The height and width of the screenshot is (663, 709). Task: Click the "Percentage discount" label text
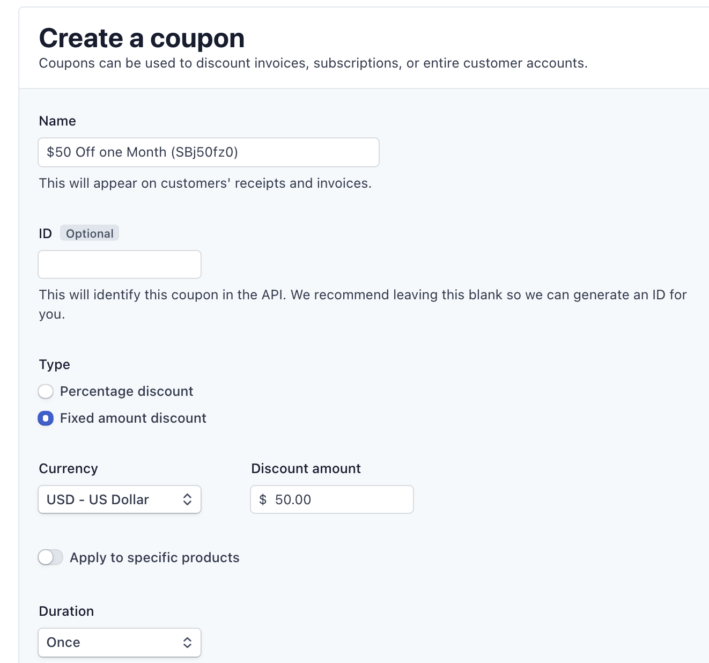click(127, 392)
